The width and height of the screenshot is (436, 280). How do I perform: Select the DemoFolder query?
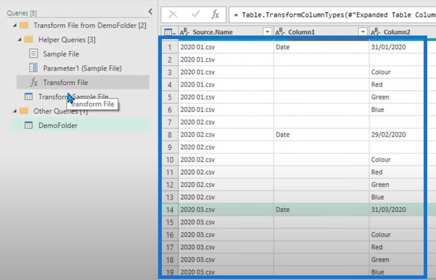pos(80,125)
